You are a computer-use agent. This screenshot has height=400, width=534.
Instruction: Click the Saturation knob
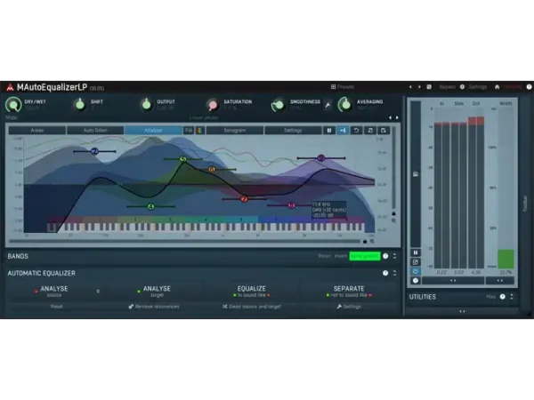point(213,105)
